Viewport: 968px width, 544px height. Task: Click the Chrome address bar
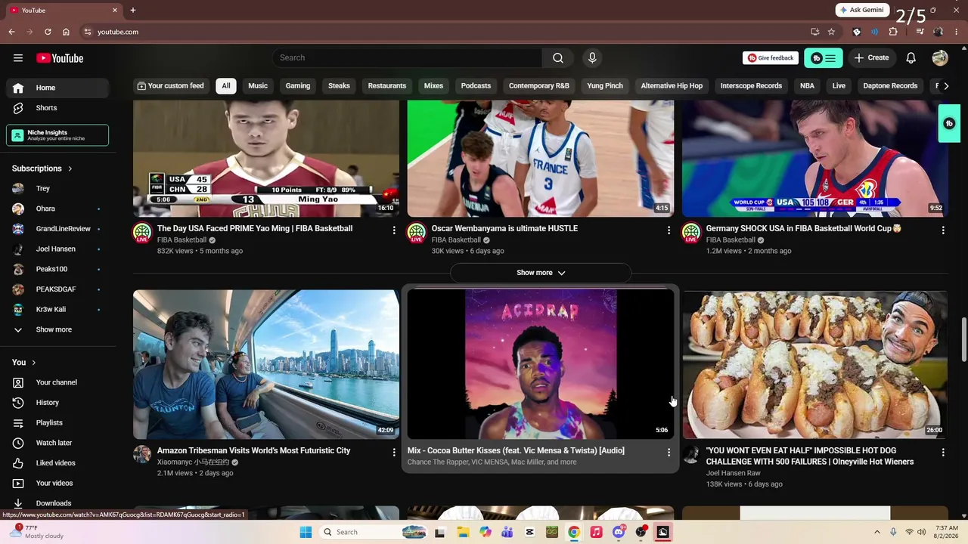coord(446,32)
